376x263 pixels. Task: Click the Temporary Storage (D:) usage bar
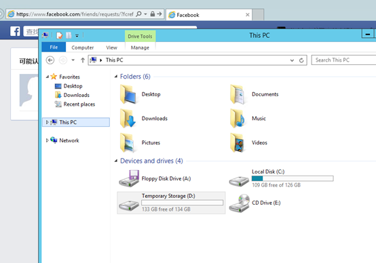[183, 203]
